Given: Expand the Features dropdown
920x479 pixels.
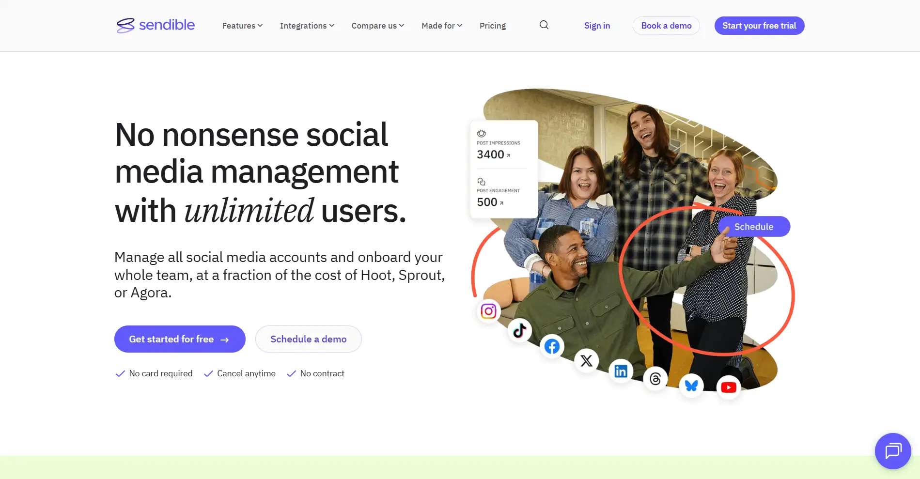Looking at the screenshot, I should point(242,26).
